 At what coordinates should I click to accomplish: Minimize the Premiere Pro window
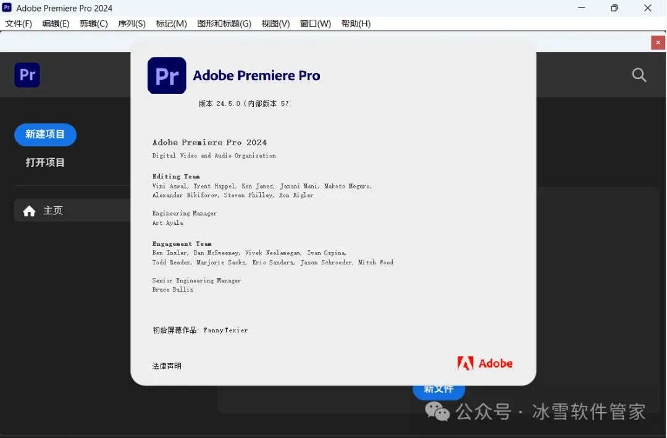(582, 7)
